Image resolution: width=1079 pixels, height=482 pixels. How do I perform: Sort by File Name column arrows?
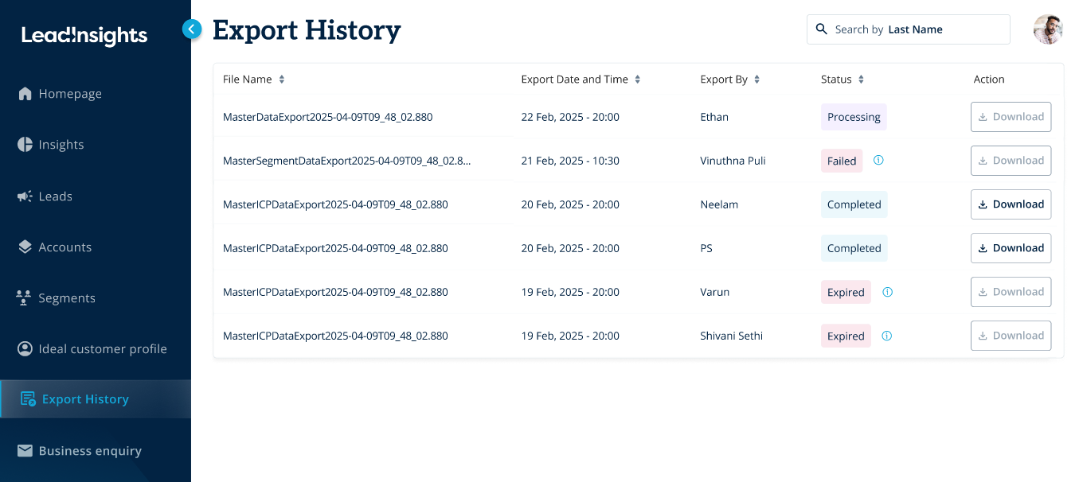[x=282, y=80]
